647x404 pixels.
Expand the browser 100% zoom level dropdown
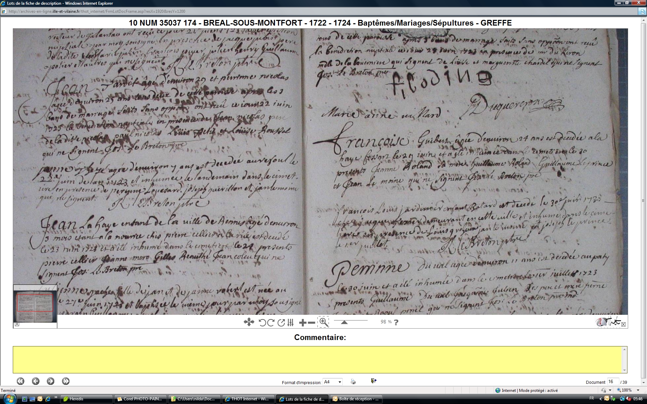638,390
